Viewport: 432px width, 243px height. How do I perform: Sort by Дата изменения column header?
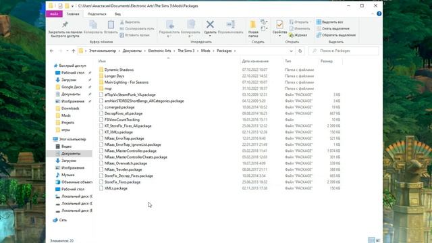click(255, 61)
